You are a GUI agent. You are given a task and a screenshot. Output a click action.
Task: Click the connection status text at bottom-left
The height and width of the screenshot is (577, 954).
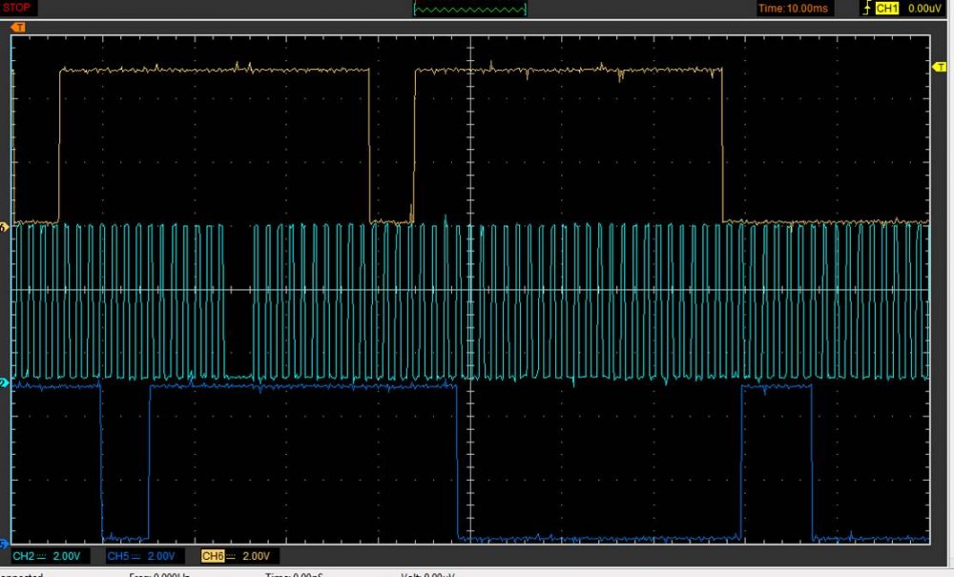pyautogui.click(x=21, y=574)
